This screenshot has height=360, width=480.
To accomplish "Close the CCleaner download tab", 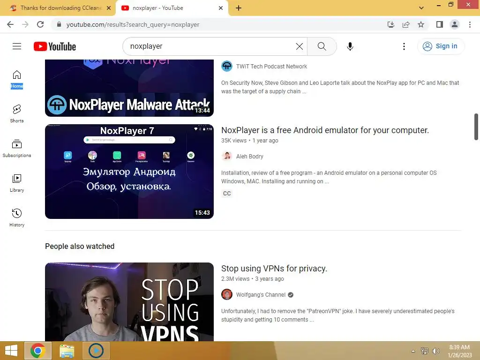I will click(109, 8).
